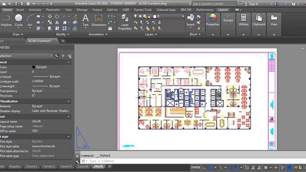This screenshot has width=306, height=172.
Task: Open the Layer Properties manager
Action: coord(124,22)
